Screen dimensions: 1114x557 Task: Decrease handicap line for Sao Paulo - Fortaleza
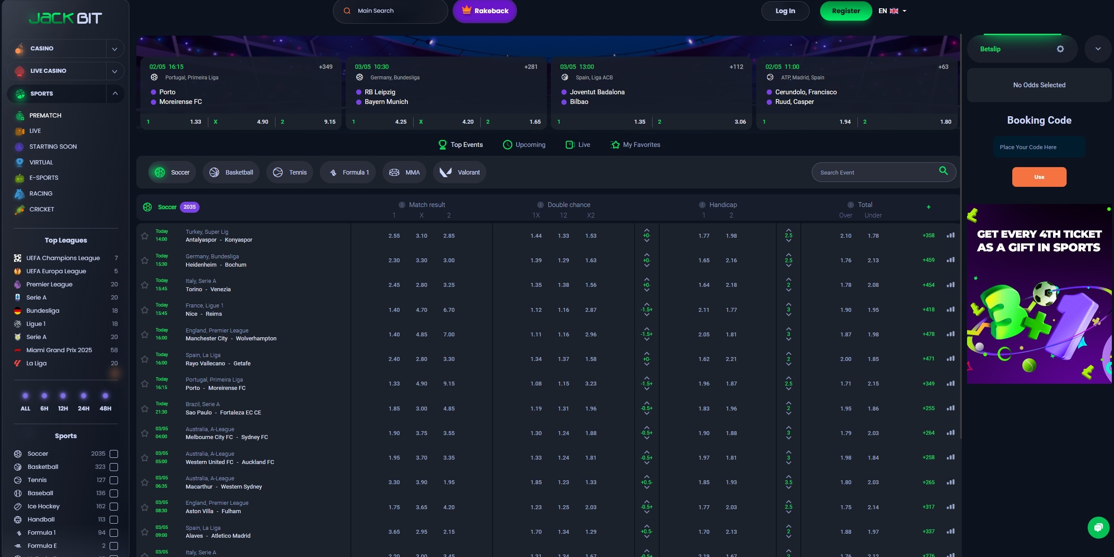click(647, 414)
